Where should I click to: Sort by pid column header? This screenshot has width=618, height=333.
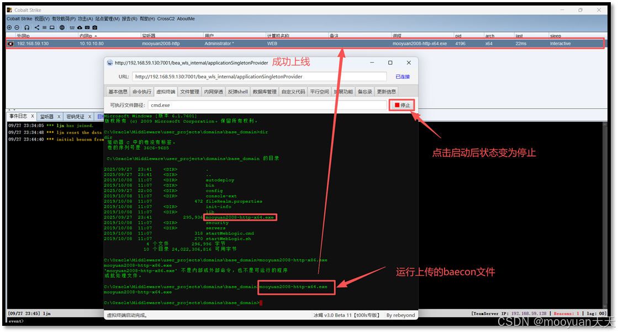[468, 36]
